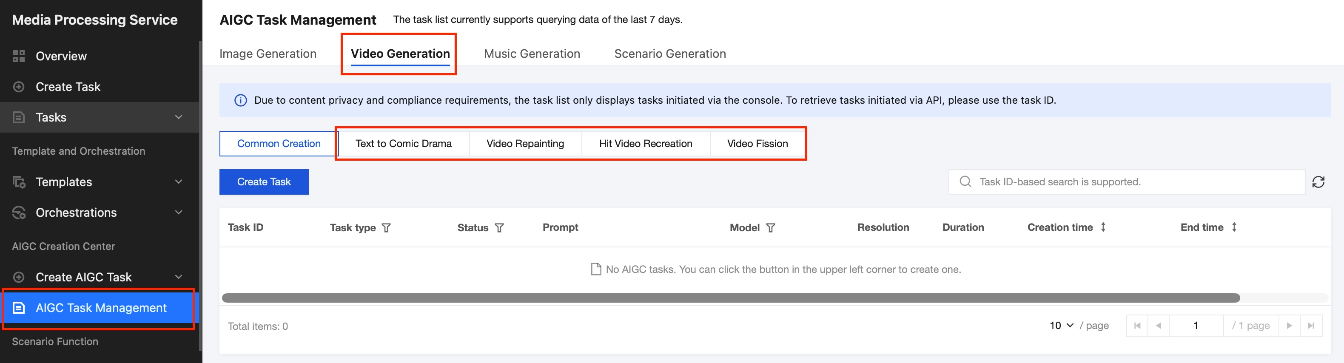Open AIGC Task Management in sidebar
The image size is (1344, 363).
click(x=99, y=308)
